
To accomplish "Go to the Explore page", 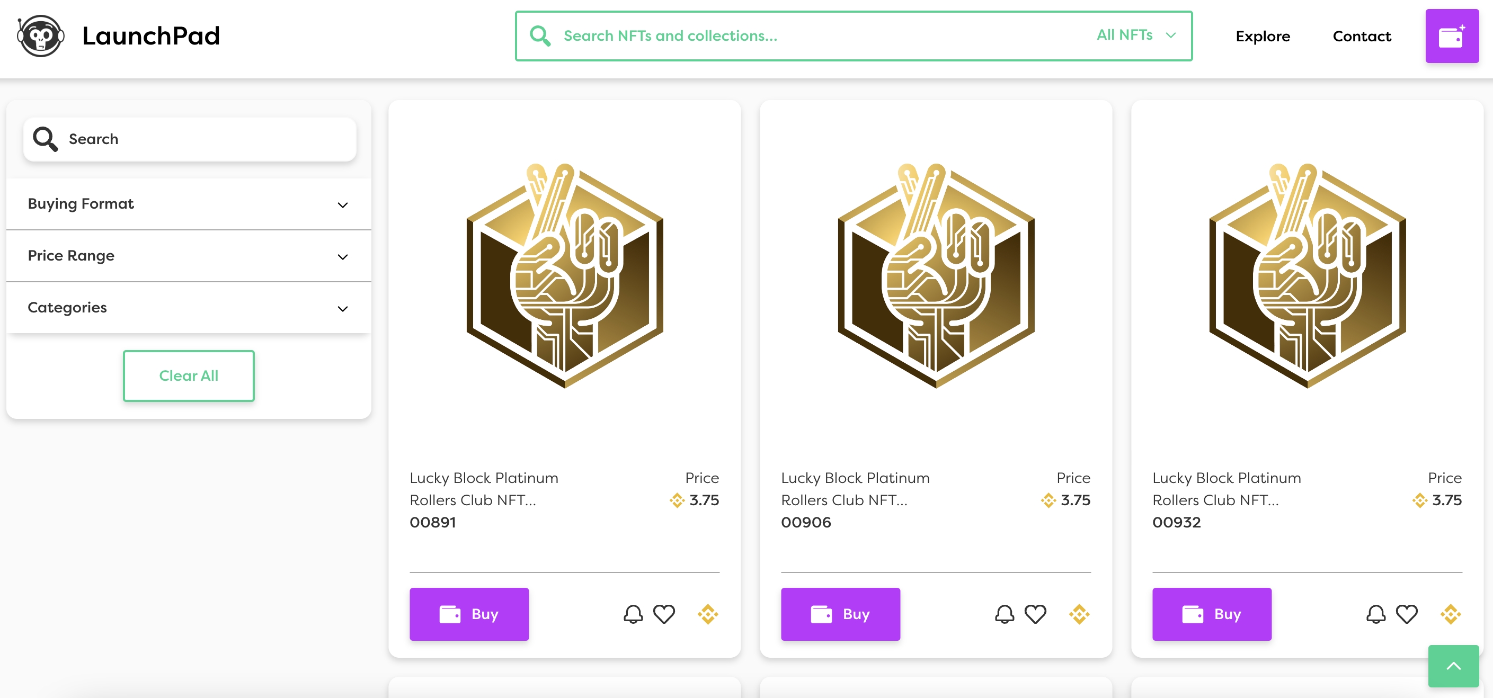I will point(1263,36).
